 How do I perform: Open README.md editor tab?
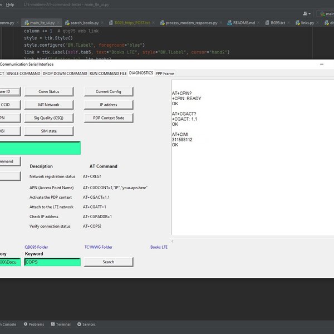click(x=244, y=23)
